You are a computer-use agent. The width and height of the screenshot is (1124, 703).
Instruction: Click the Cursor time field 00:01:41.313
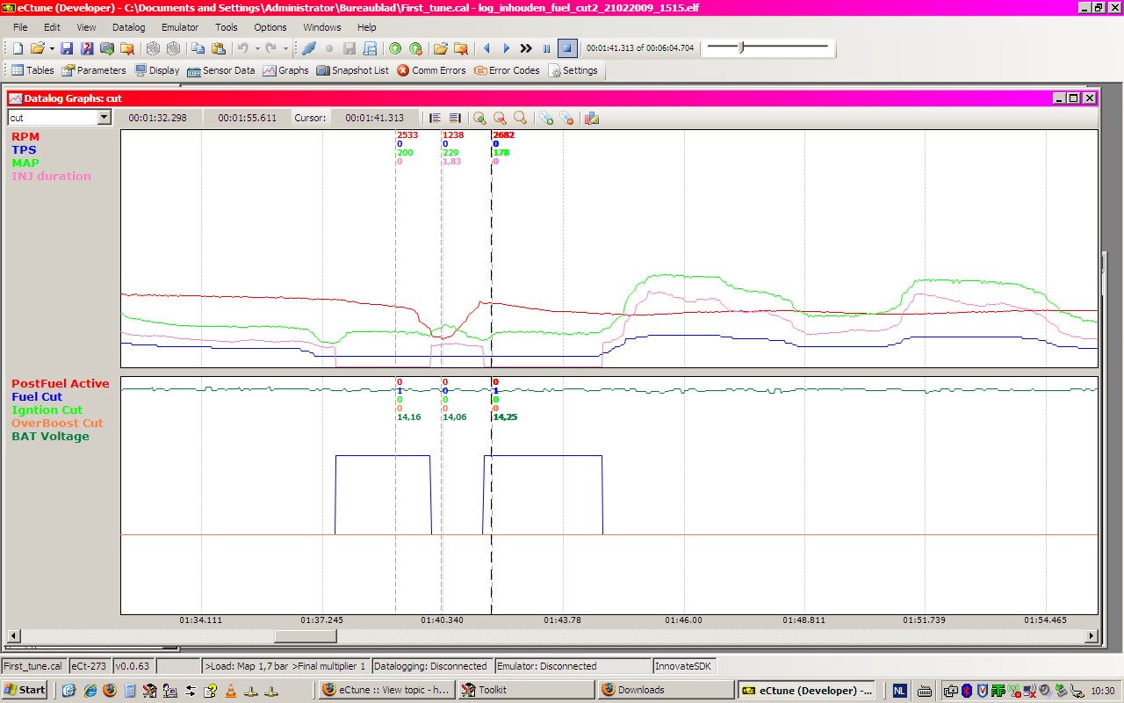pyautogui.click(x=375, y=118)
